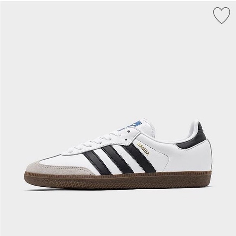Screen dimensions: 236x236
Task: Click the brown gum sole of the shoe
Action: pyautogui.click(x=118, y=180)
